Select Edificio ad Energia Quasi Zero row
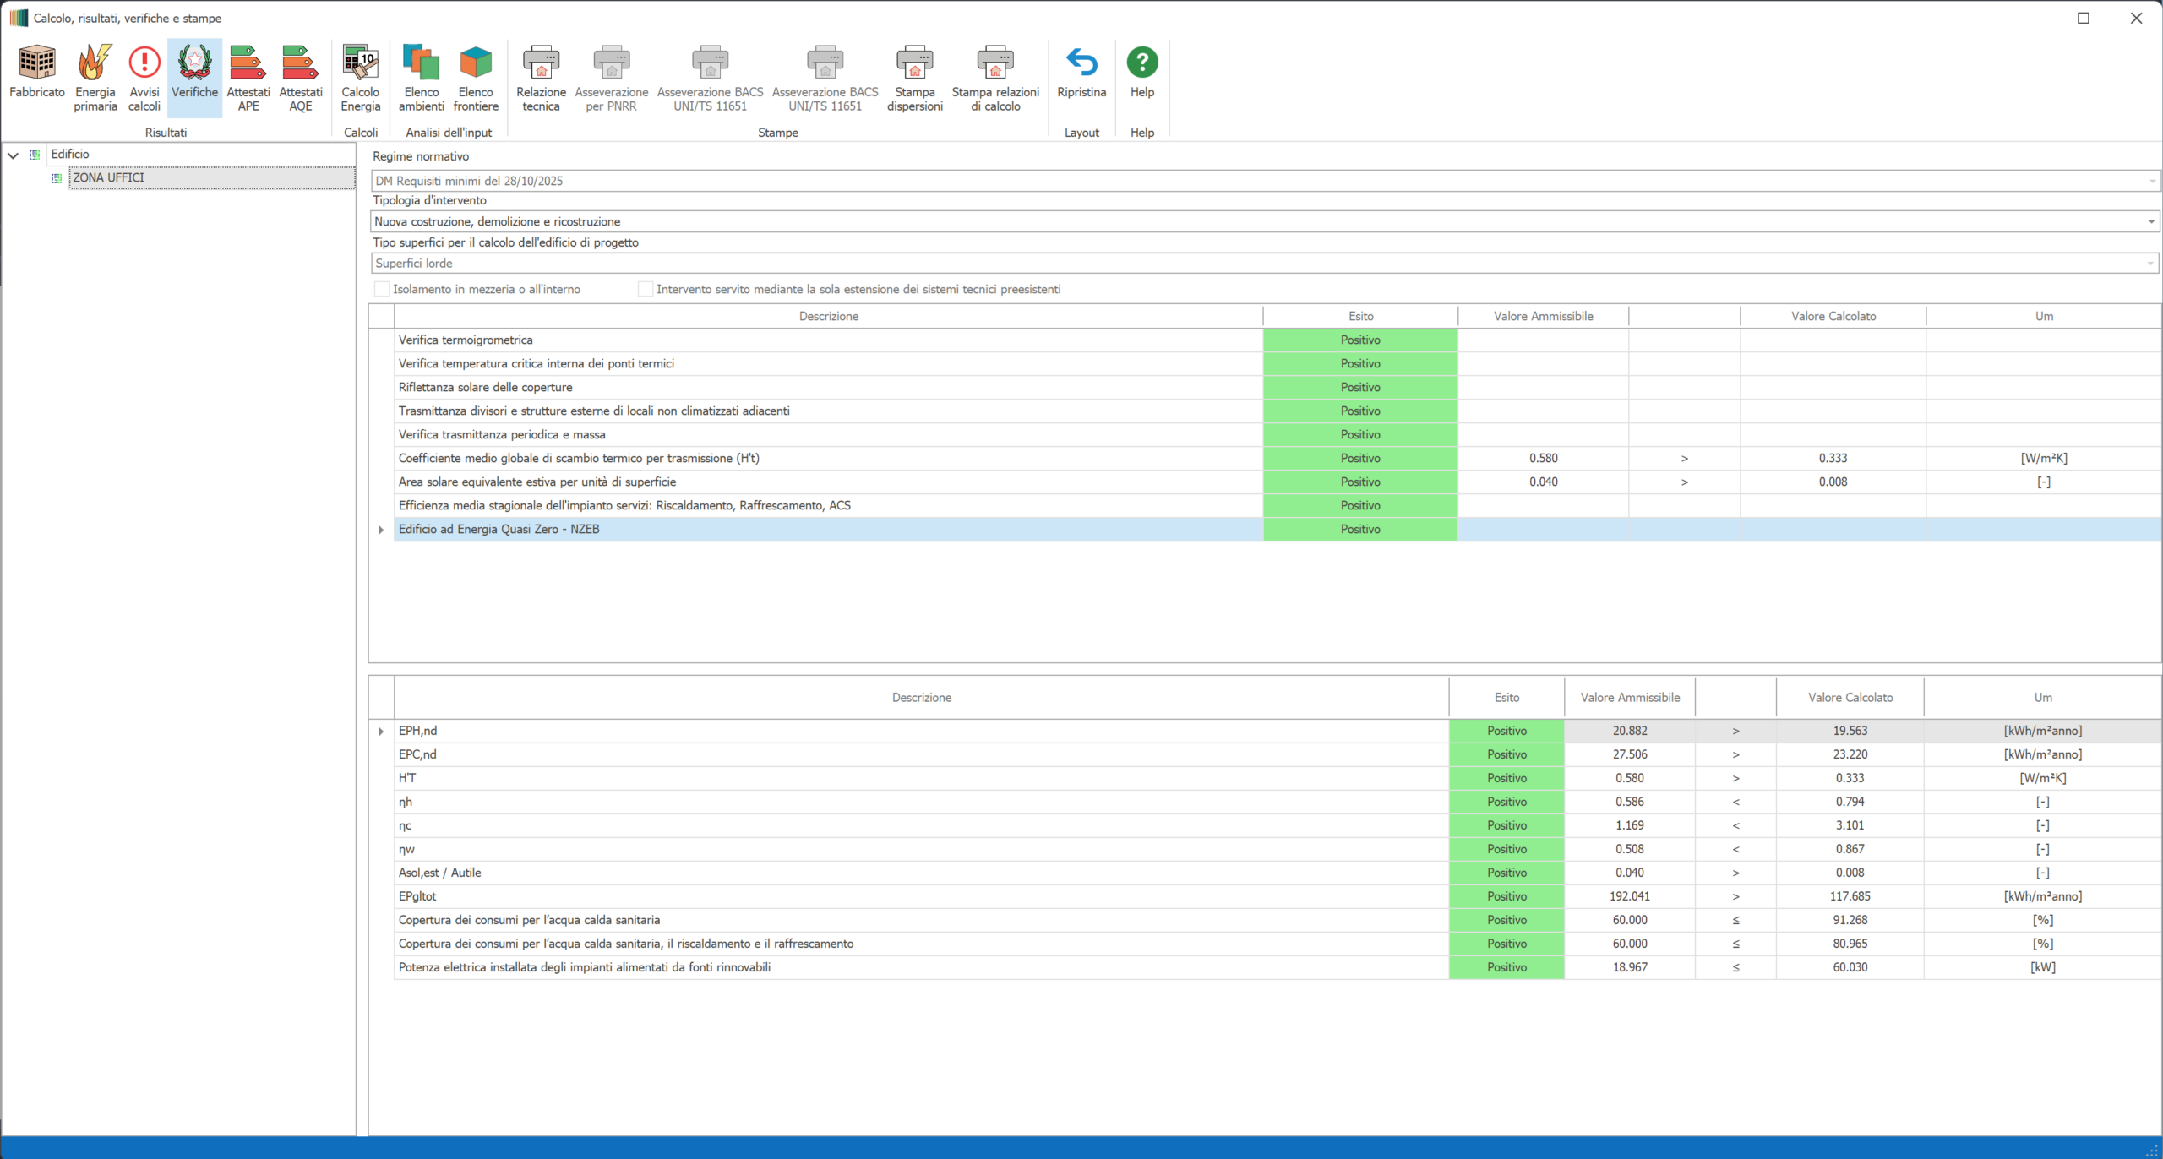This screenshot has width=2163, height=1159. [1278, 529]
